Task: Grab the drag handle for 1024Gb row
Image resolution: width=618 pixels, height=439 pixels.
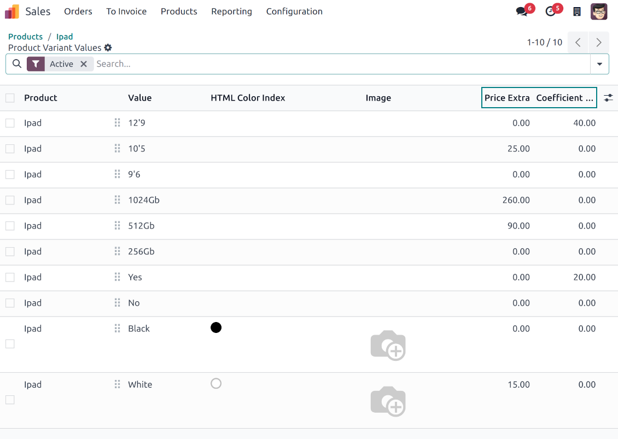Action: 117,200
